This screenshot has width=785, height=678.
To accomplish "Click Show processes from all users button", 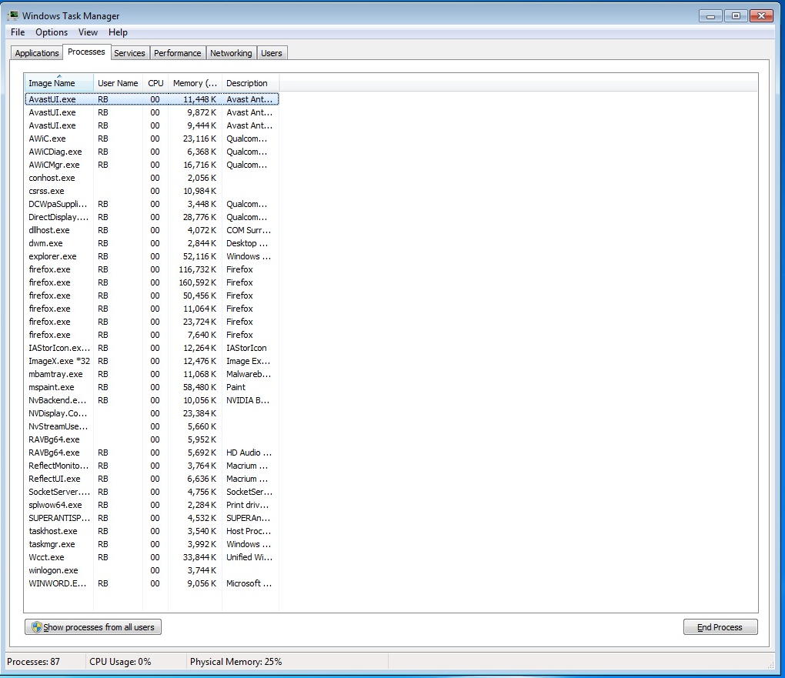I will point(93,627).
